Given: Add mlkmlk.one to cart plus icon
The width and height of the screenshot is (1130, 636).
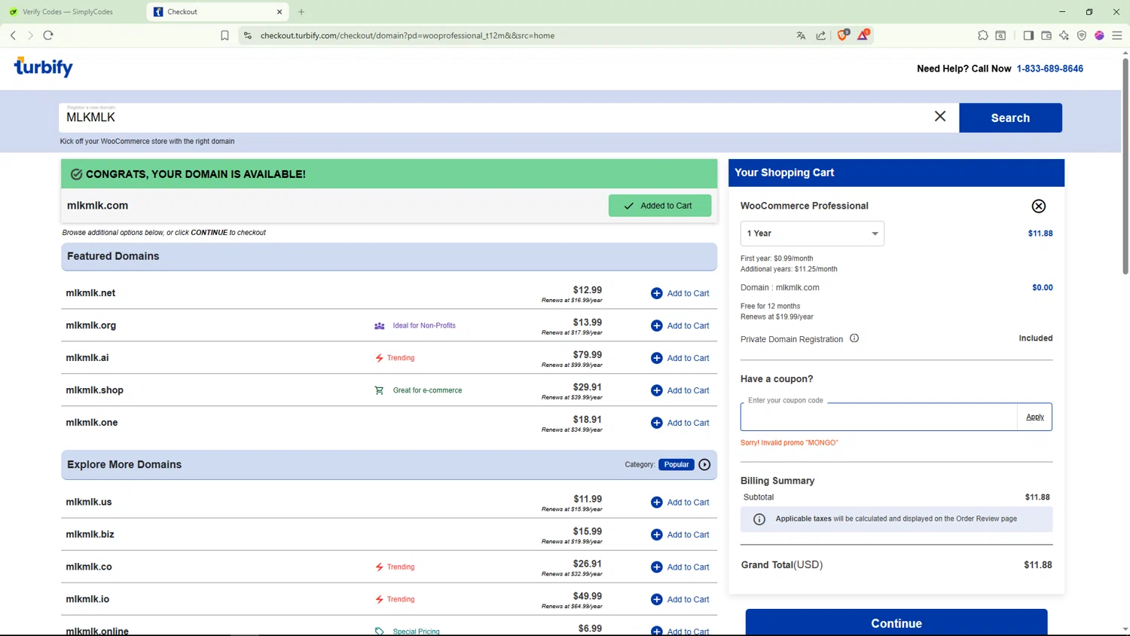Looking at the screenshot, I should pos(656,423).
